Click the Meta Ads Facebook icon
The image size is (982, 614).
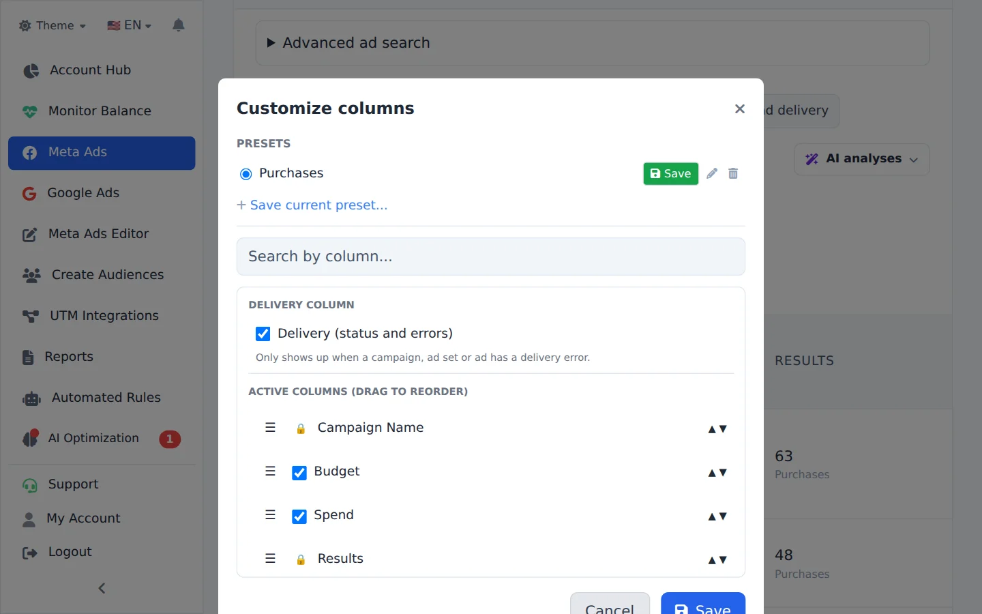(x=29, y=153)
